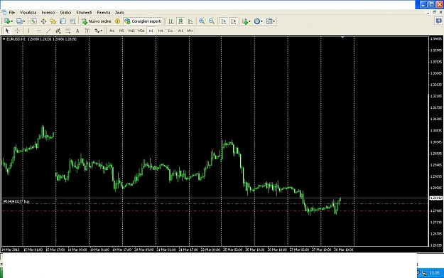Click the price scale on chart right
444x278 pixels.
point(436,141)
